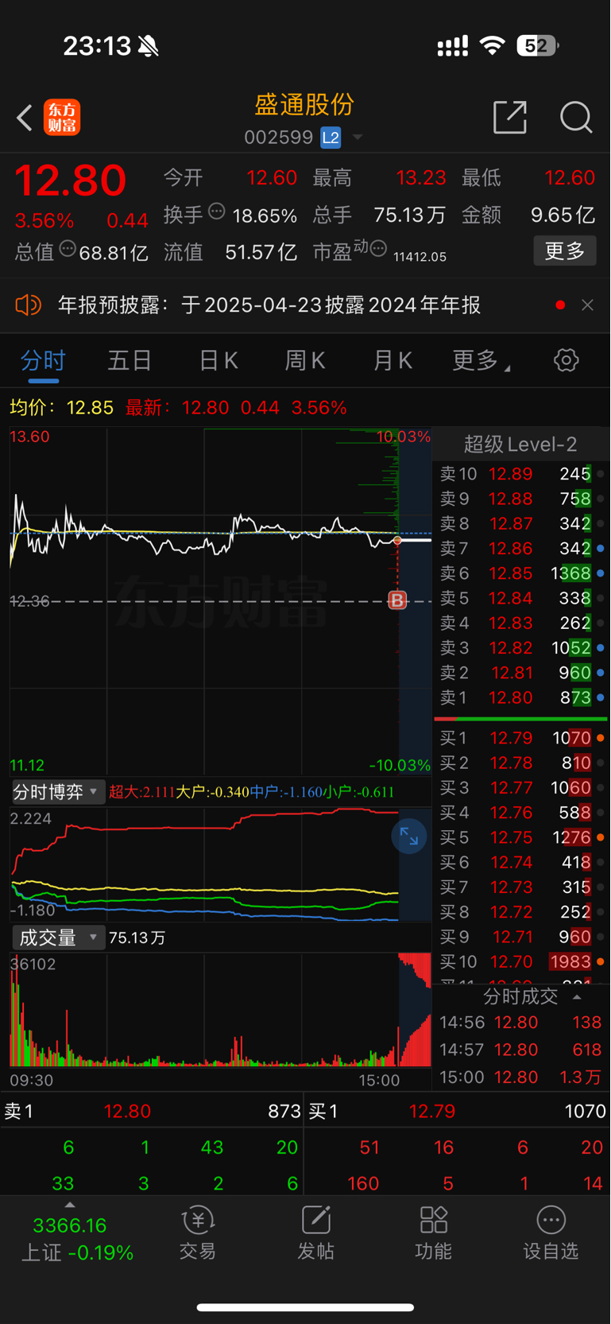The image size is (611, 1324).
Task: Tap the speaker announcement icon
Action: coord(28,305)
